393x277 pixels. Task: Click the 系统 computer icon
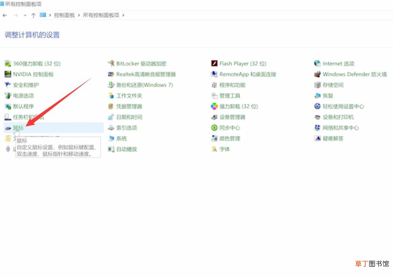(x=111, y=139)
